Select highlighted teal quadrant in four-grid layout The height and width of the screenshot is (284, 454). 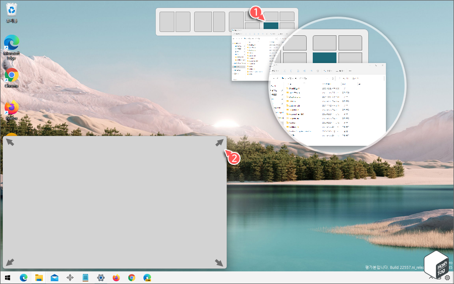coord(271,26)
